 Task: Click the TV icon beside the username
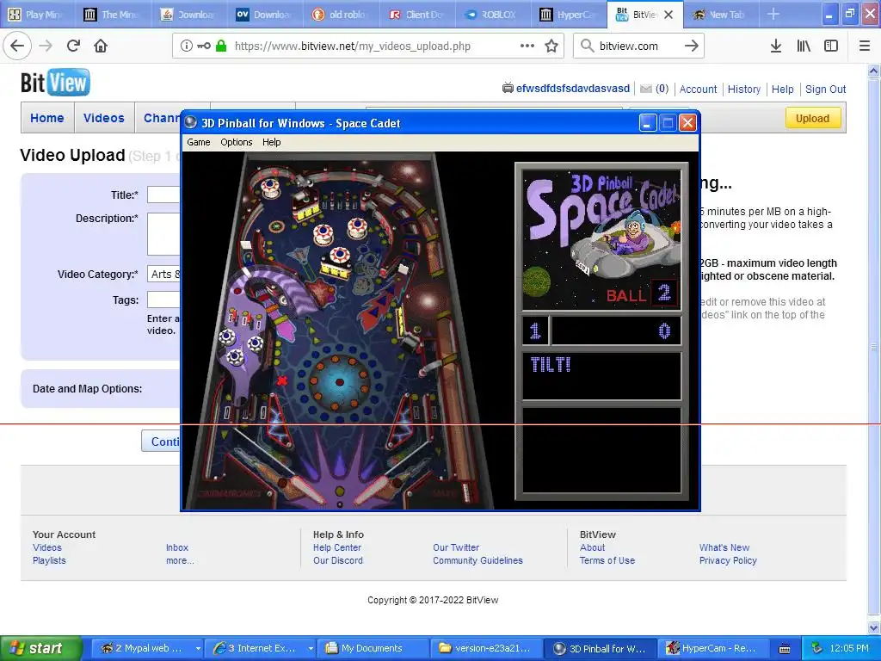[x=508, y=88]
